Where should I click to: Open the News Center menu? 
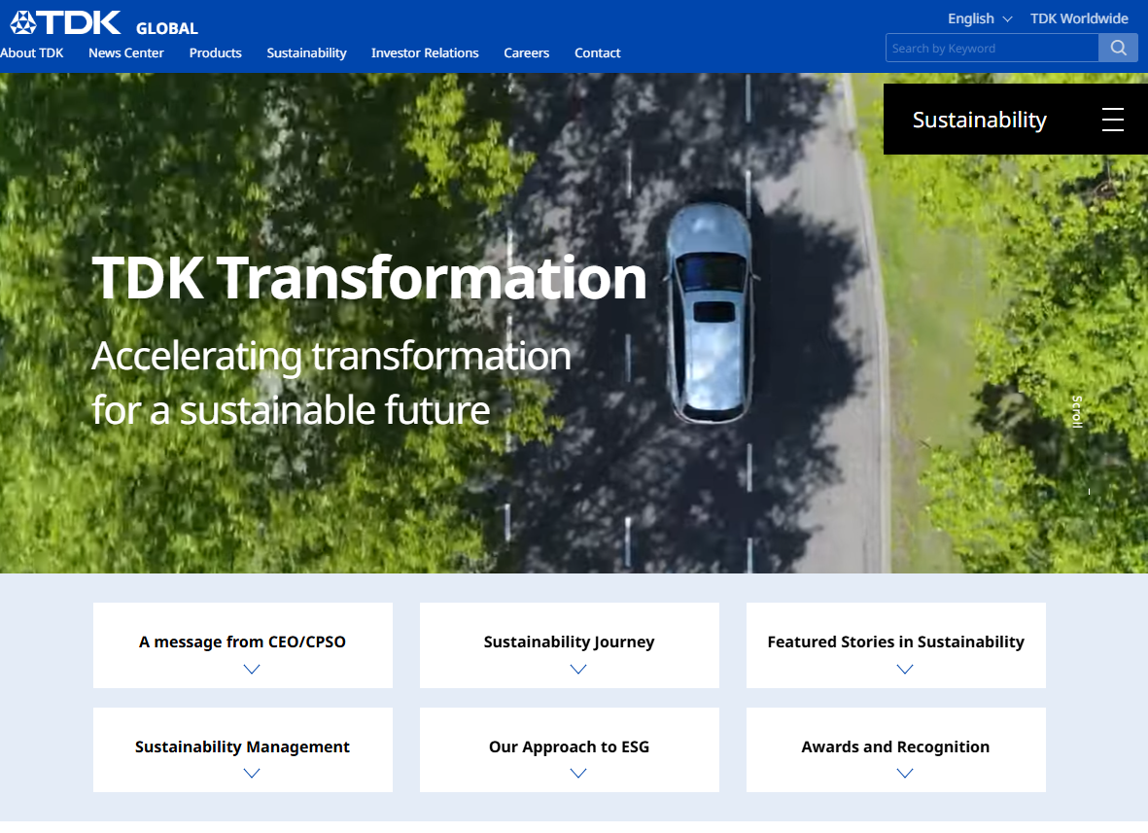[126, 52]
